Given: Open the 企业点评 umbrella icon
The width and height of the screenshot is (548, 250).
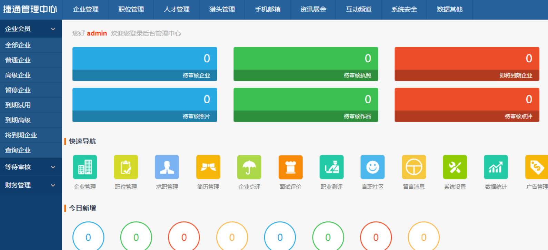Looking at the screenshot, I should point(249,167).
